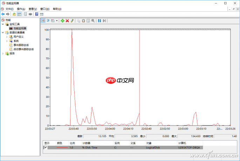Collapse the 数据收集器集 node
Image resolution: width=240 pixels, height=161 pixels.
3,33
